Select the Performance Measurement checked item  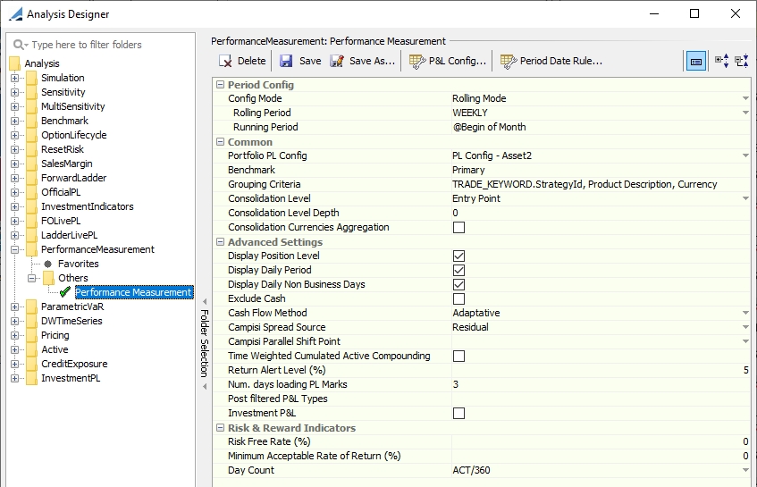pos(133,292)
